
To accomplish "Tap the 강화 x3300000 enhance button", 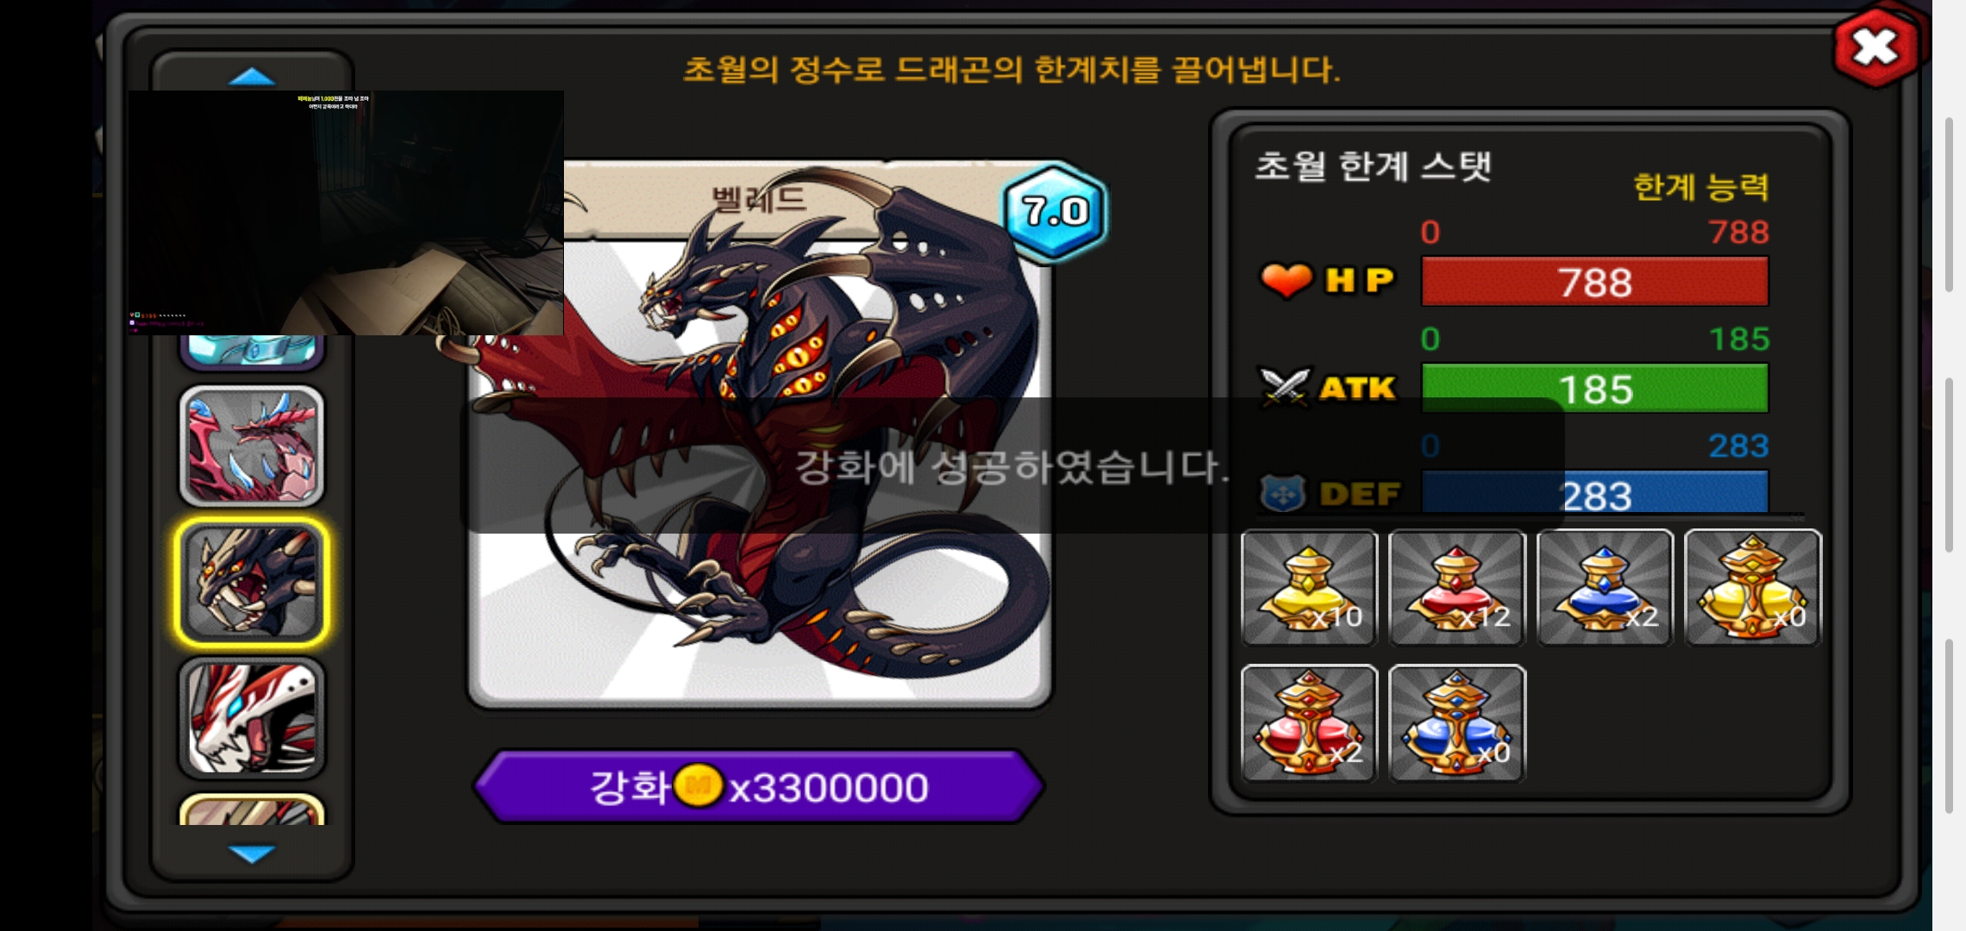I will [759, 787].
